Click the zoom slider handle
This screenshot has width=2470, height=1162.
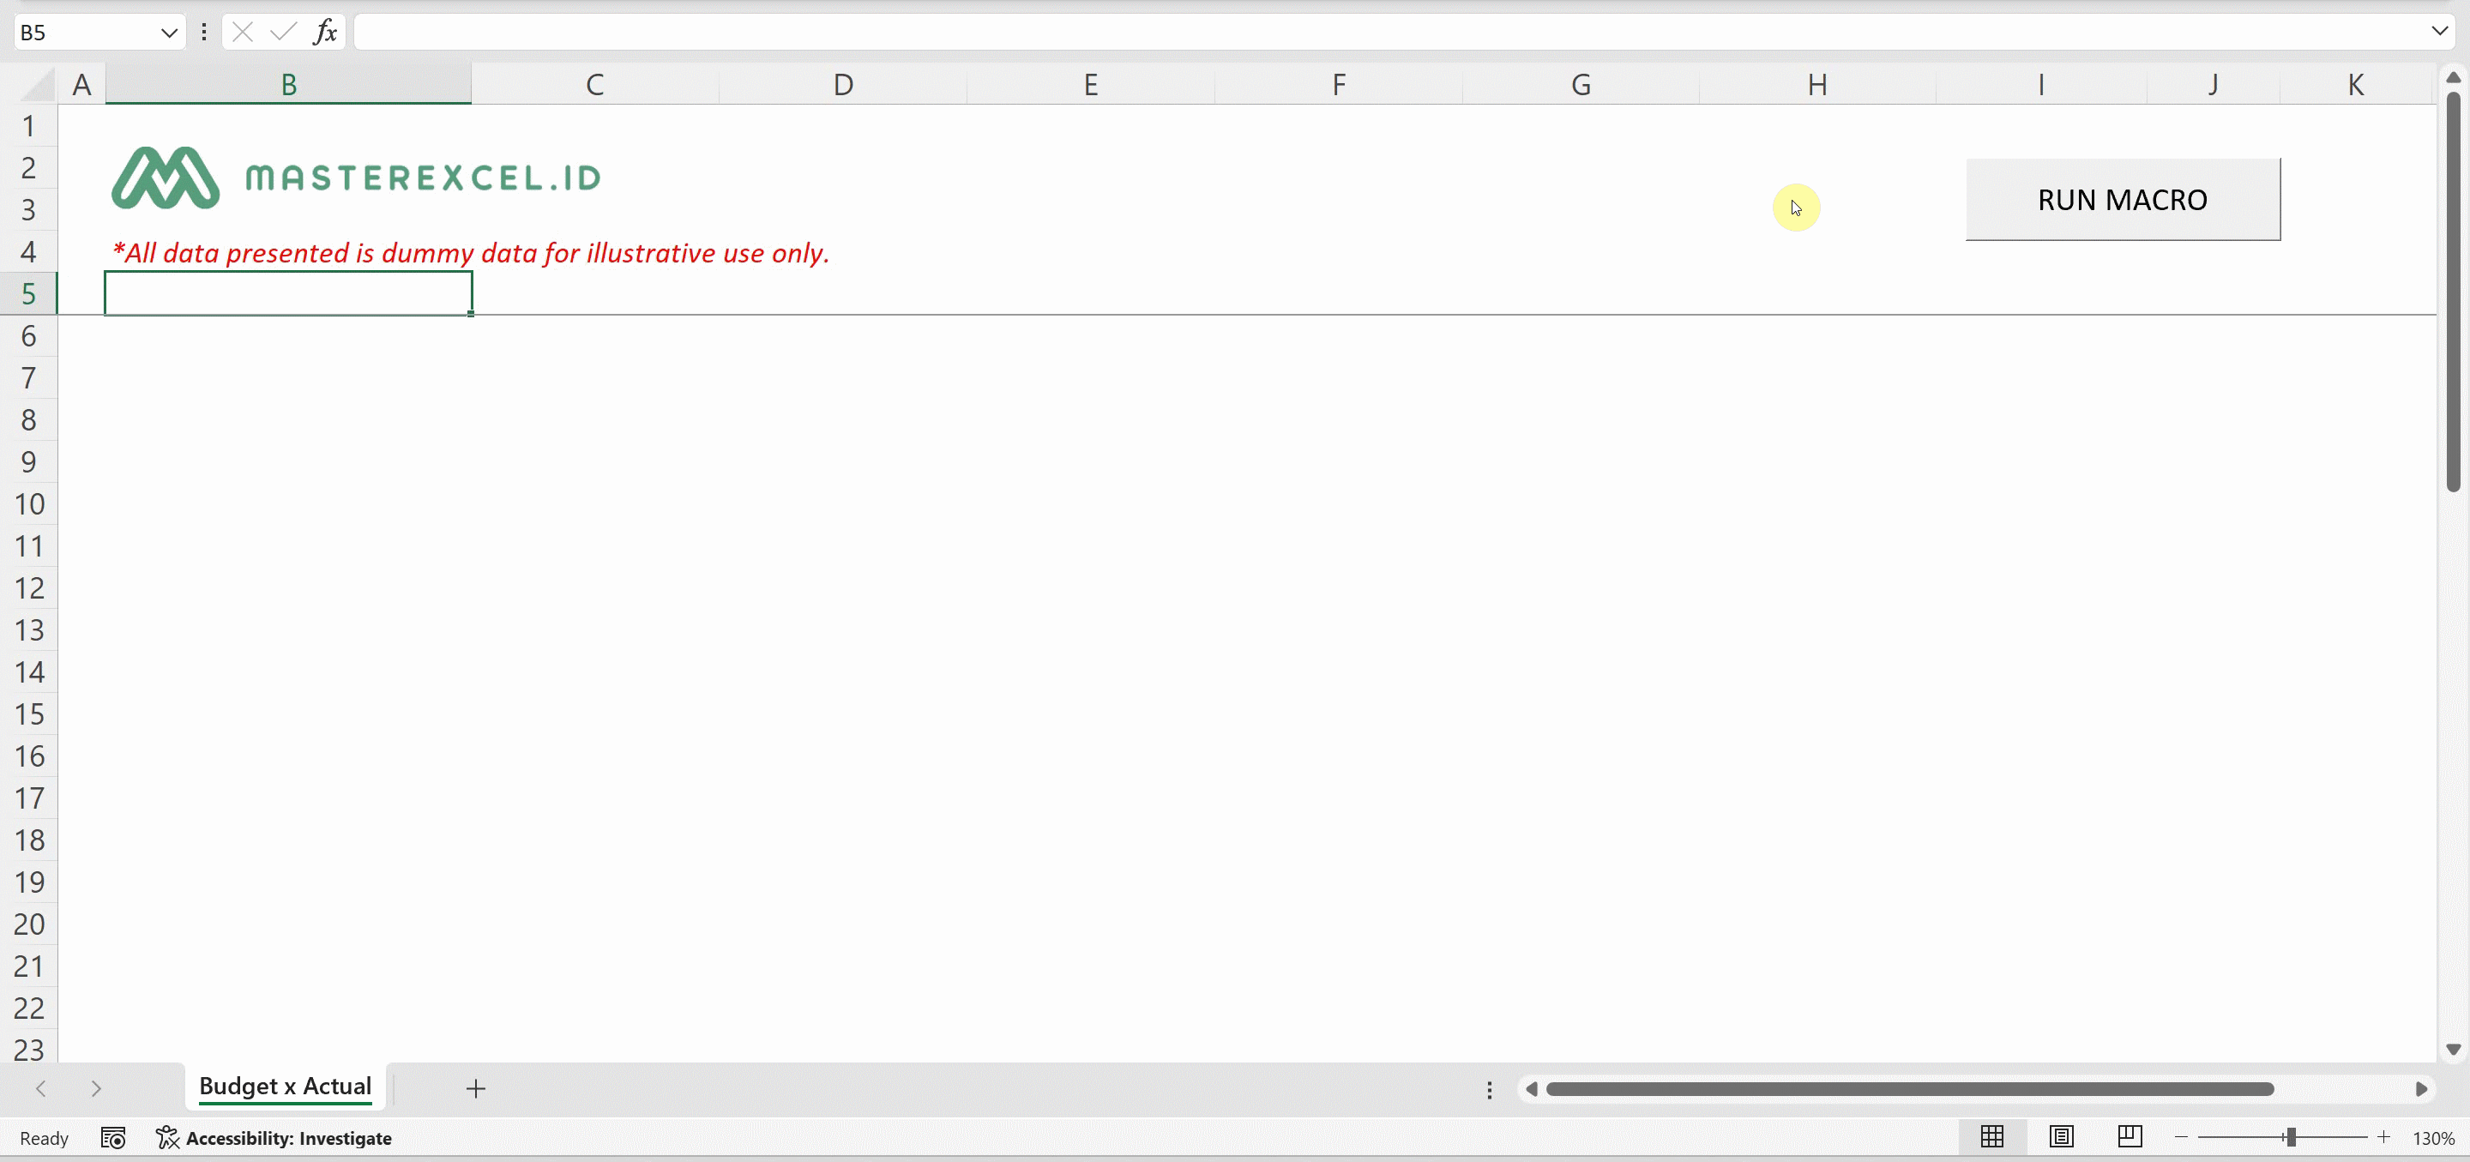pos(2291,1137)
